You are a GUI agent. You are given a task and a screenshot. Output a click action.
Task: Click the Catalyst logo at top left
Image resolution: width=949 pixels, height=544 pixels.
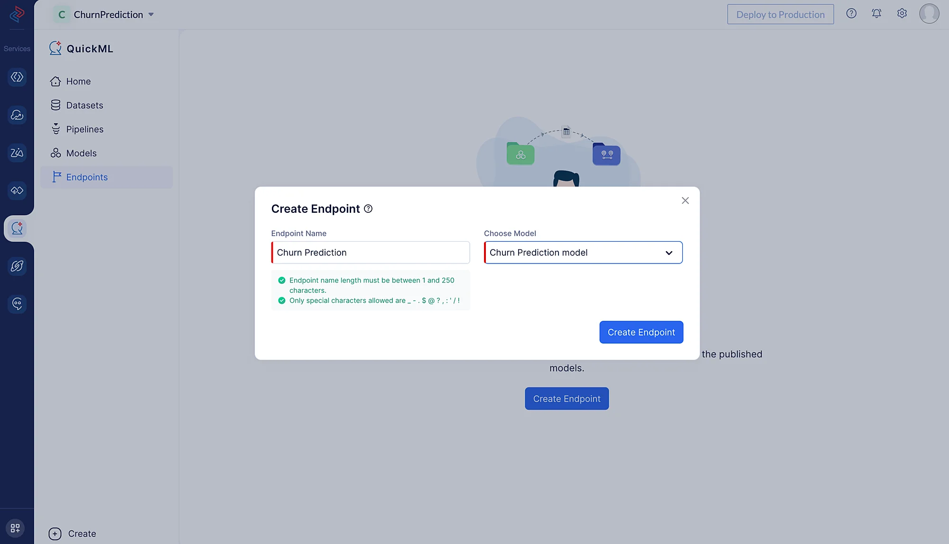coord(17,14)
